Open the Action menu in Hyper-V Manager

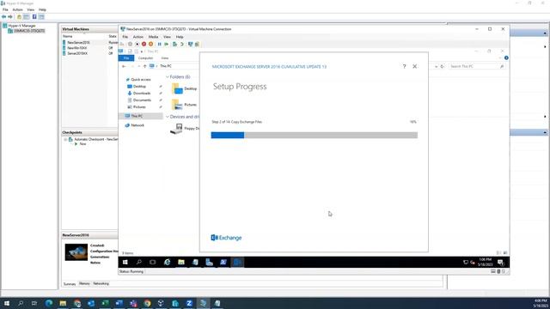click(17, 9)
